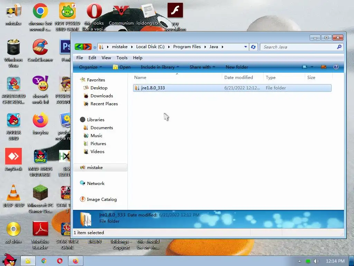This screenshot has height=266, width=354.
Task: Open the address bar history dropdown
Action: pos(245,47)
